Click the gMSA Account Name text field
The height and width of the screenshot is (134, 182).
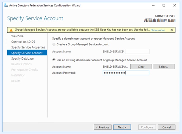pos(137,52)
